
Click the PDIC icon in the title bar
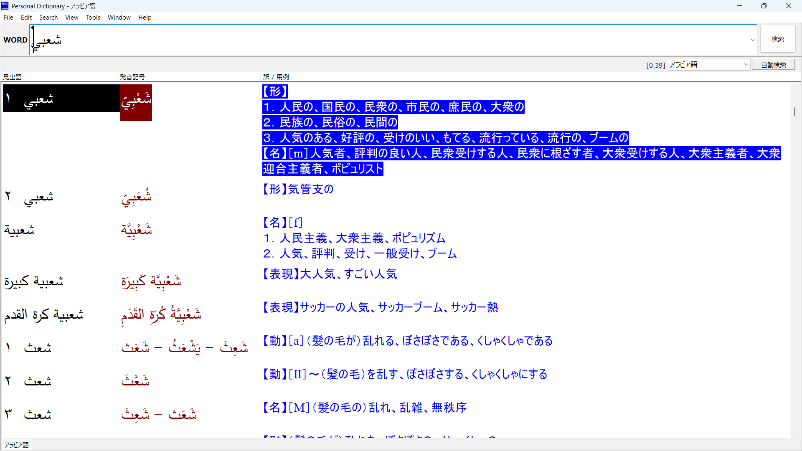tap(5, 6)
